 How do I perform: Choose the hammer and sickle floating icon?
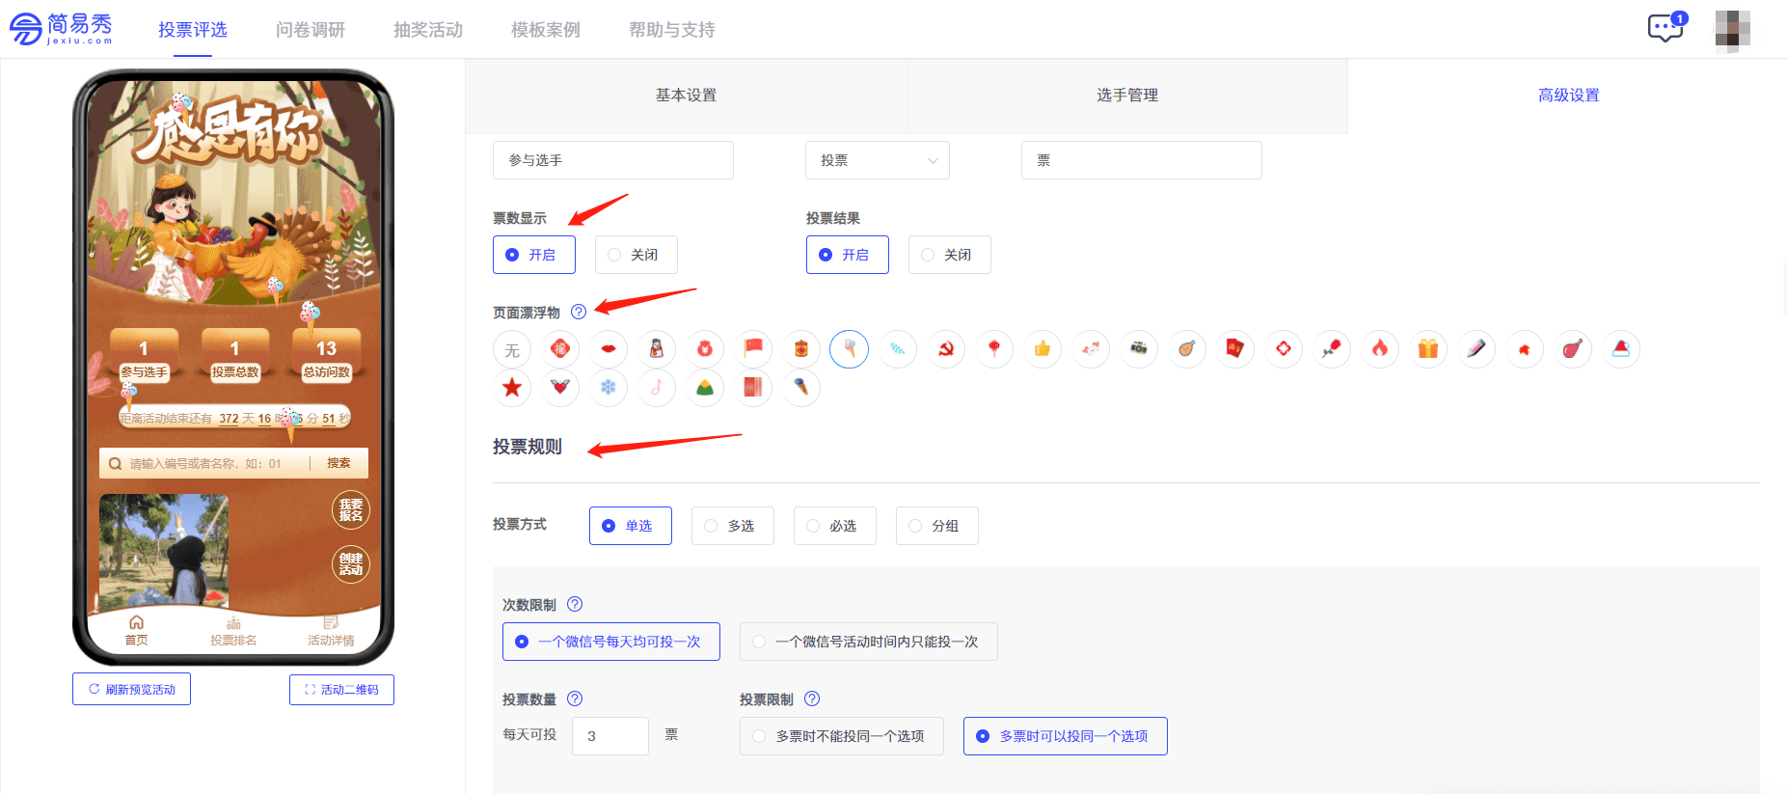point(946,349)
